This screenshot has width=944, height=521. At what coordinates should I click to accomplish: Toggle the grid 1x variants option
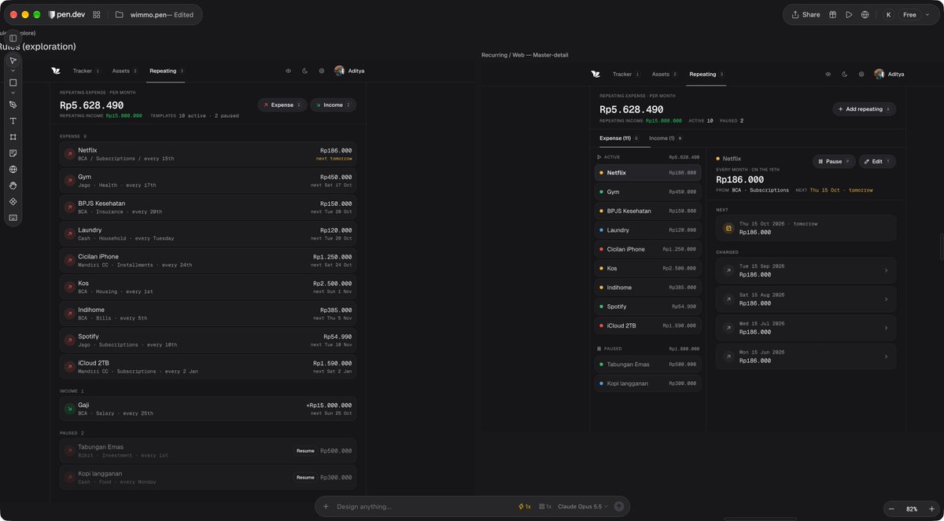coord(545,507)
